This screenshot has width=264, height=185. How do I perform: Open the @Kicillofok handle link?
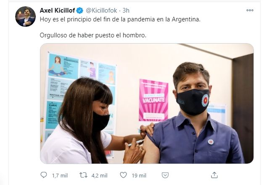point(101,10)
